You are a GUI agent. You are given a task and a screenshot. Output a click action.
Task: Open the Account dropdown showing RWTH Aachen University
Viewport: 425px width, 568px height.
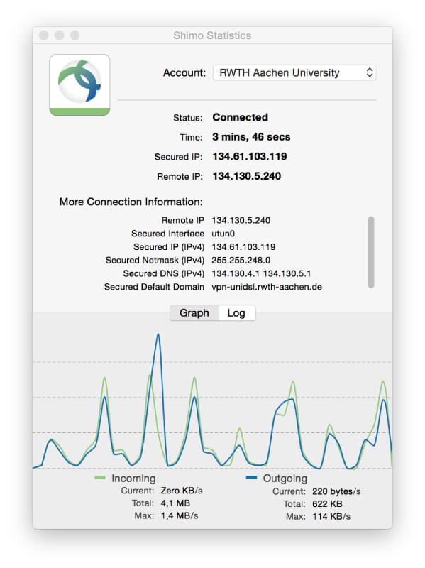(x=294, y=72)
